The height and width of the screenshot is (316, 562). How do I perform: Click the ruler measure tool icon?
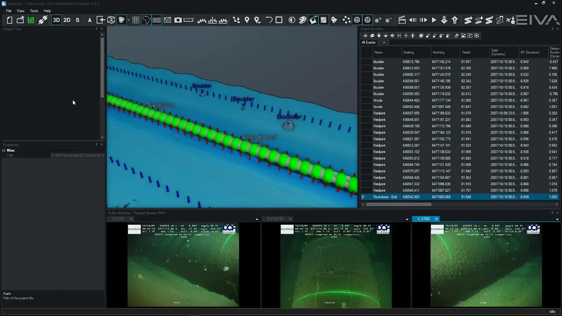[x=188, y=20]
